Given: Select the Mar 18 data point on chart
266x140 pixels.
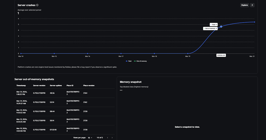Looking at the screenshot, I should [154, 54].
